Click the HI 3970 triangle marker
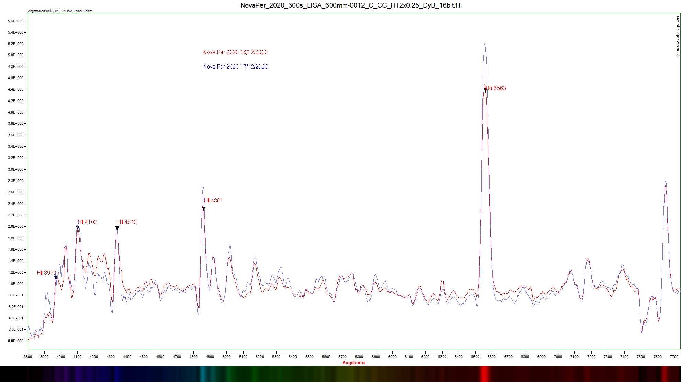This screenshot has height=382, width=681. tap(56, 278)
